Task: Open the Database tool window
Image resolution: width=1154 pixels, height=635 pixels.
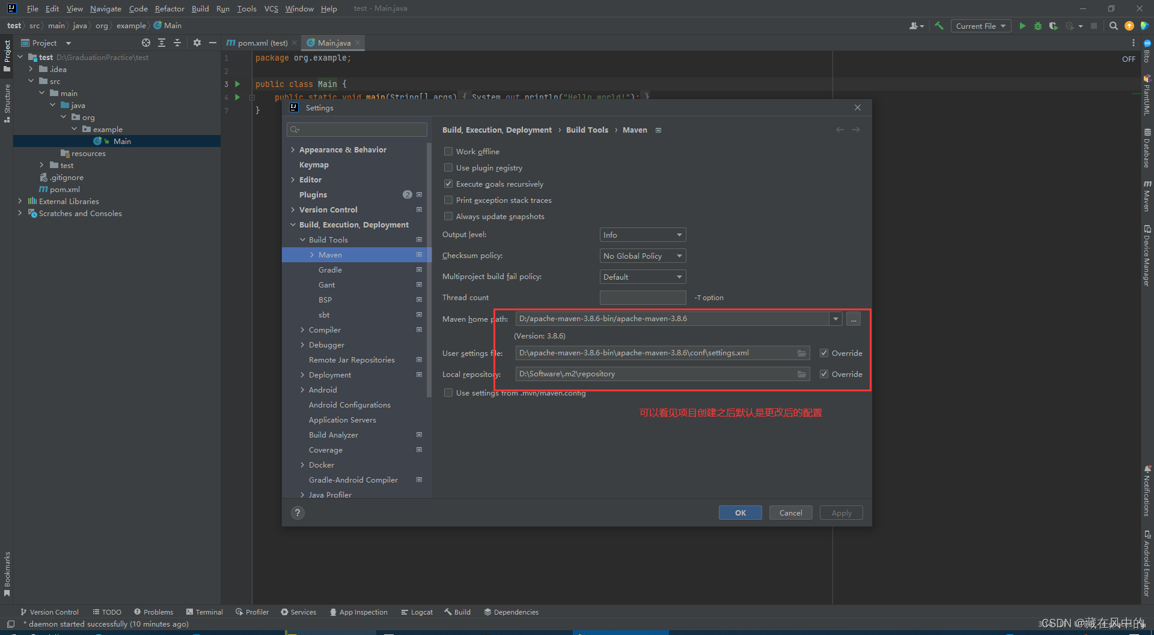Action: (x=1148, y=147)
